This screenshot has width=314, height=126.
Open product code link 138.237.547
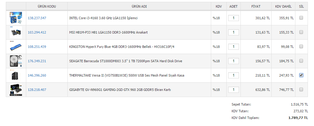pos(37,18)
